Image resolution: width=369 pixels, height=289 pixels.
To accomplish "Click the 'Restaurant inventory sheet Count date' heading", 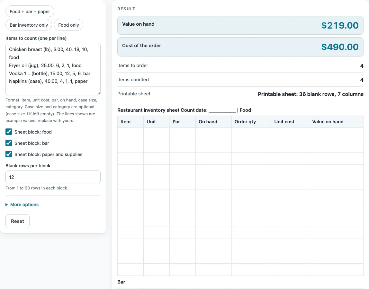I will coord(184,110).
